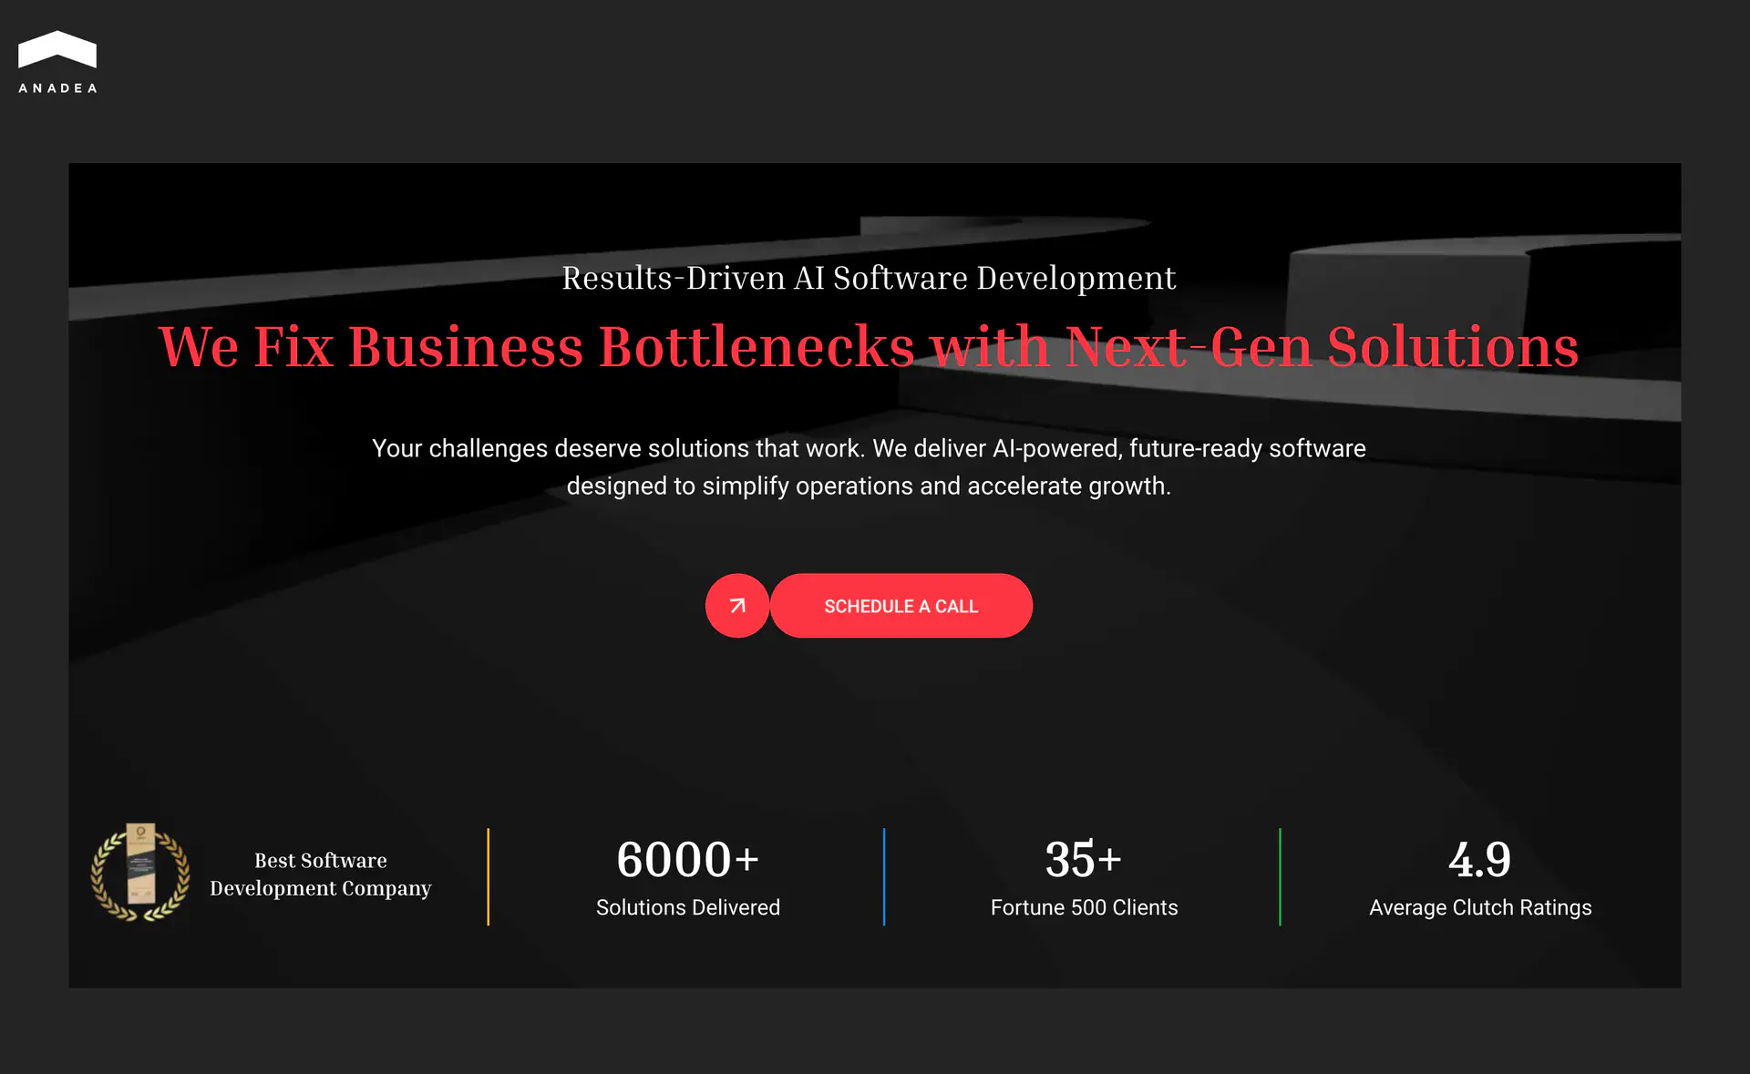Image resolution: width=1750 pixels, height=1074 pixels.
Task: Click the Average Clutch Ratings label
Action: point(1479,907)
